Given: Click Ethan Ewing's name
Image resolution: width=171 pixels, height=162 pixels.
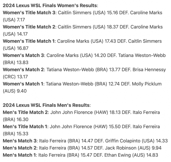Looking at the screenshot, I should coord(117,155).
